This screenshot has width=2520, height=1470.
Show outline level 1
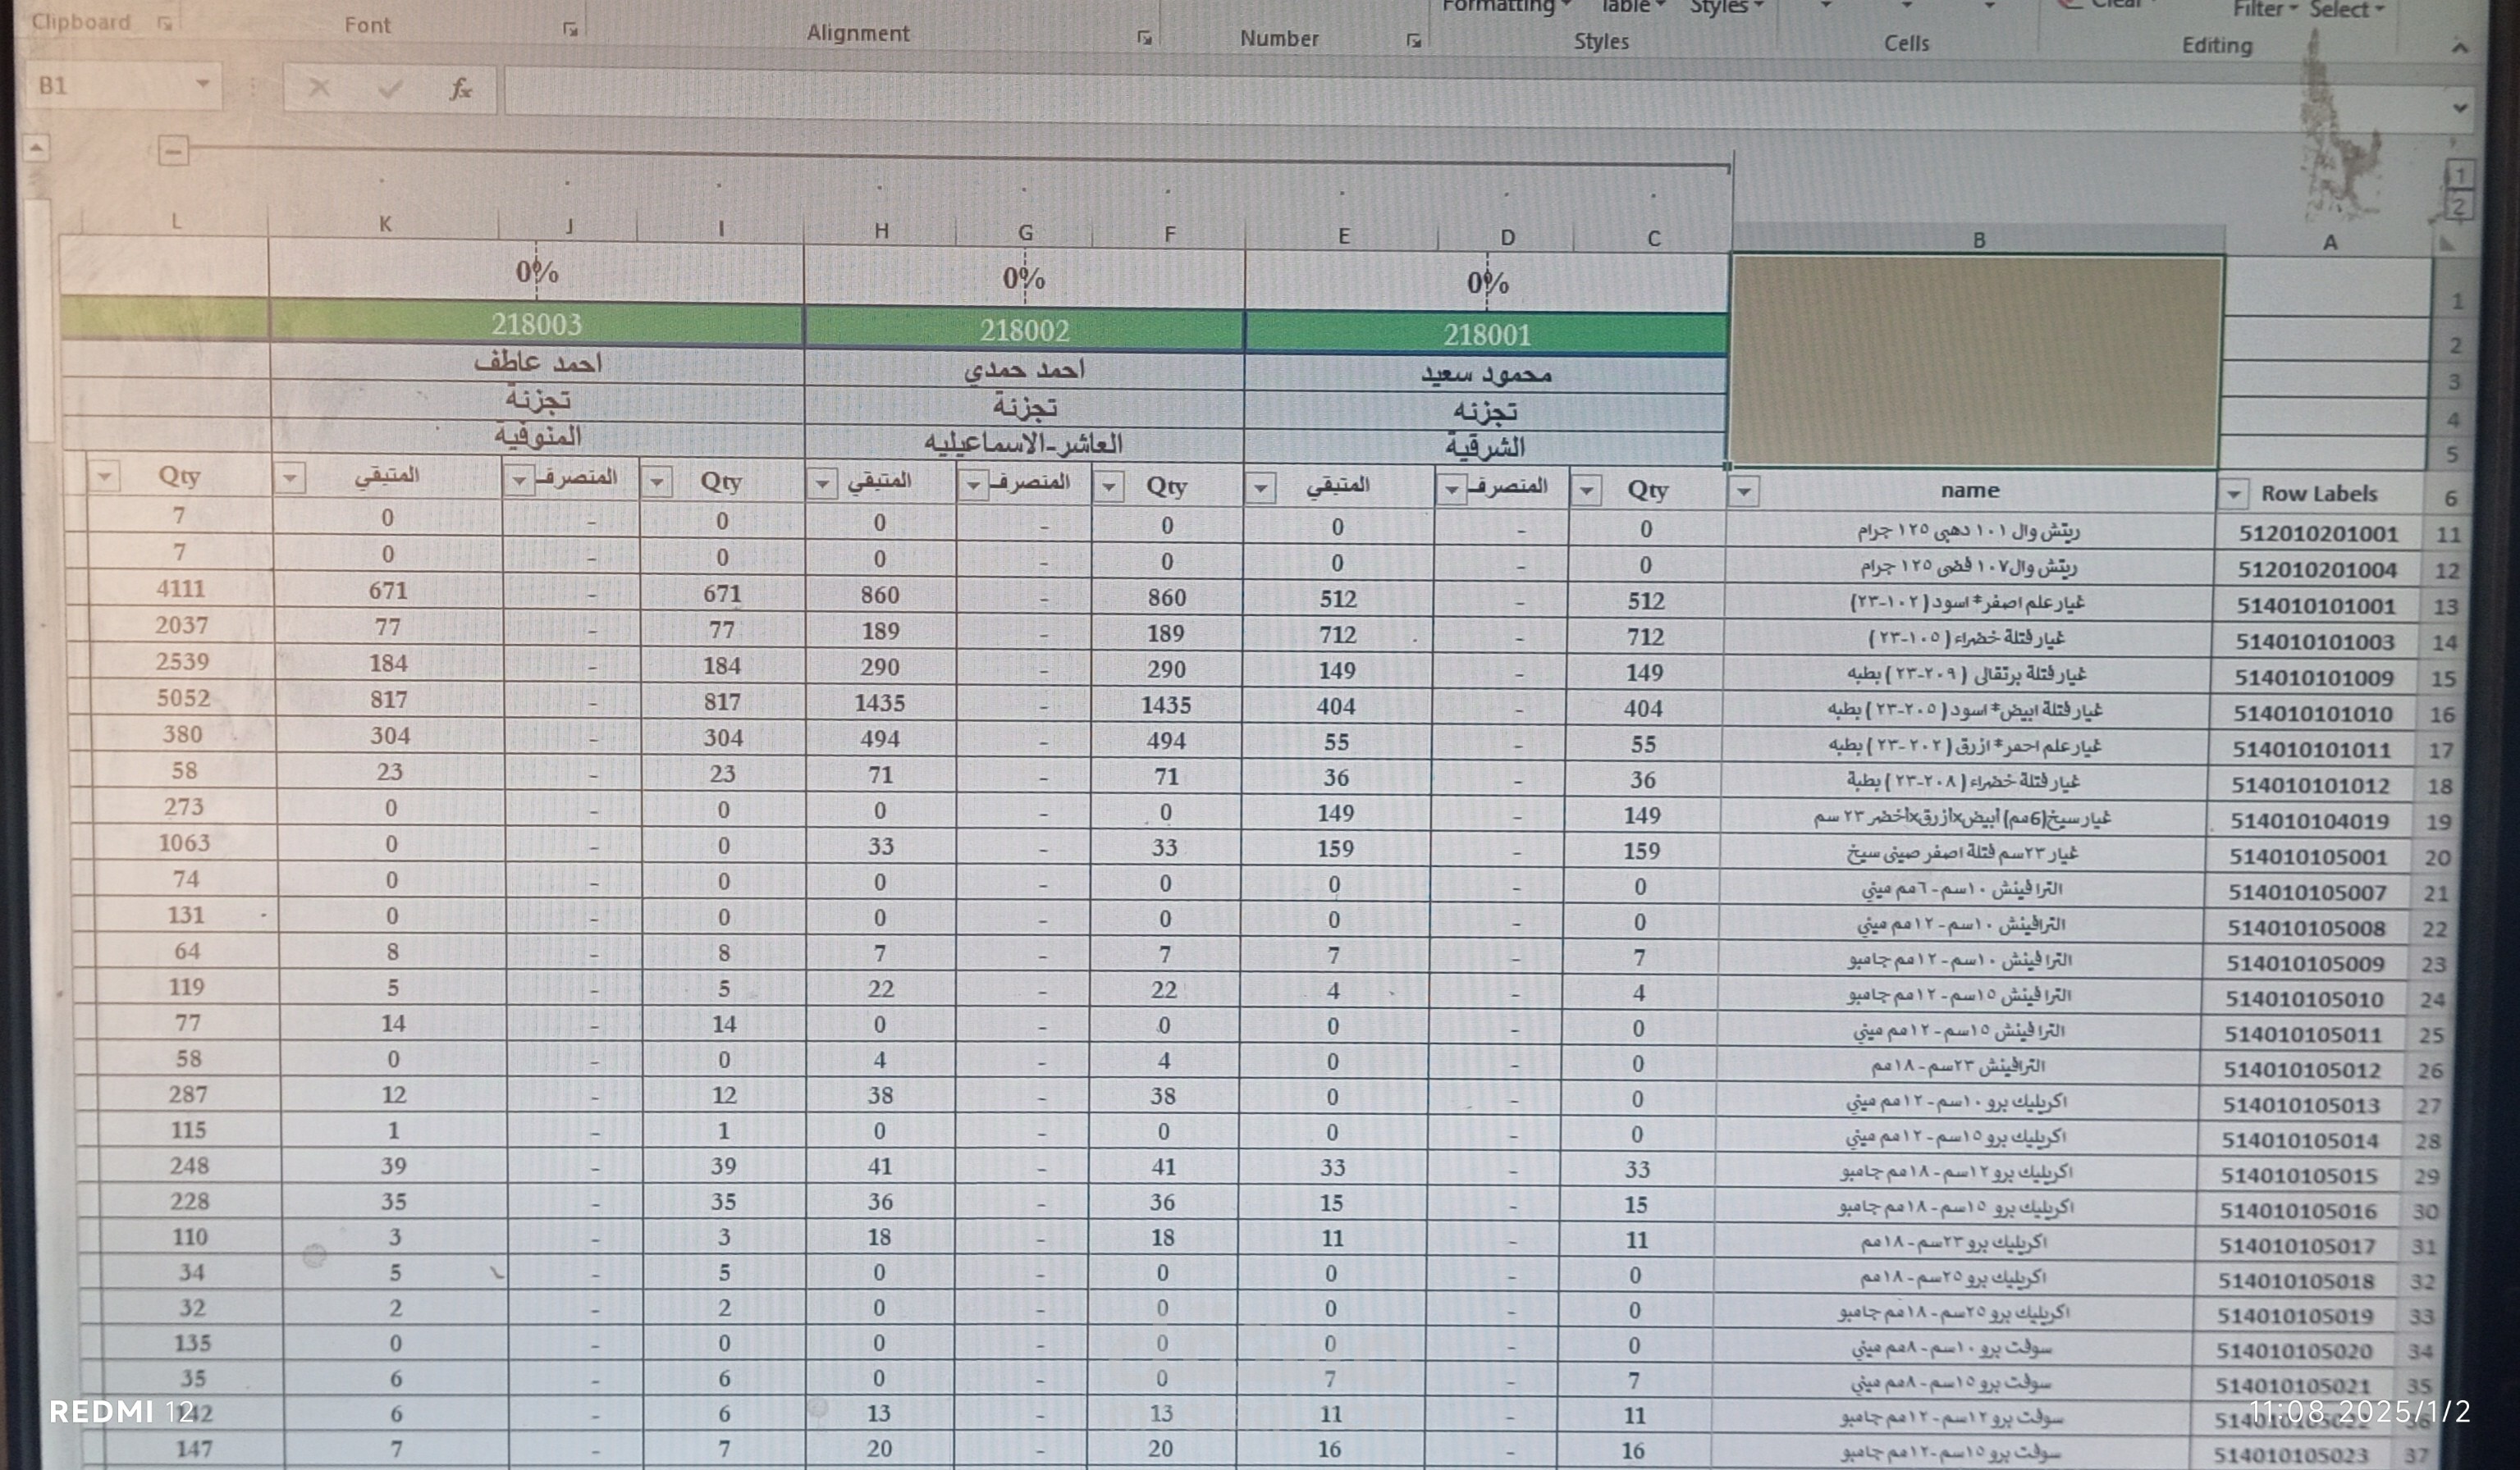click(2460, 175)
